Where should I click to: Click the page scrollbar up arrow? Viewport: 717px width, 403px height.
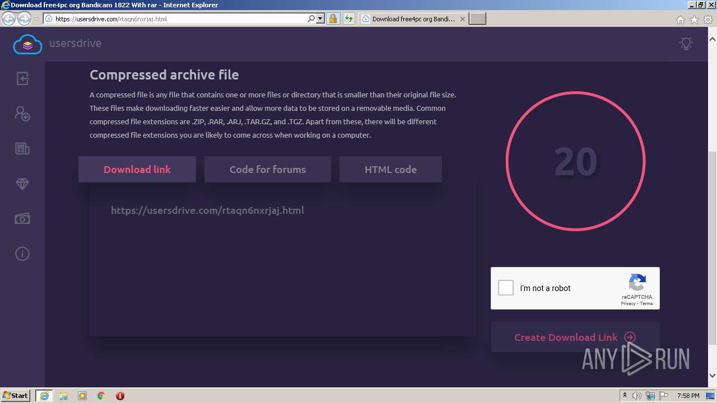713,40
